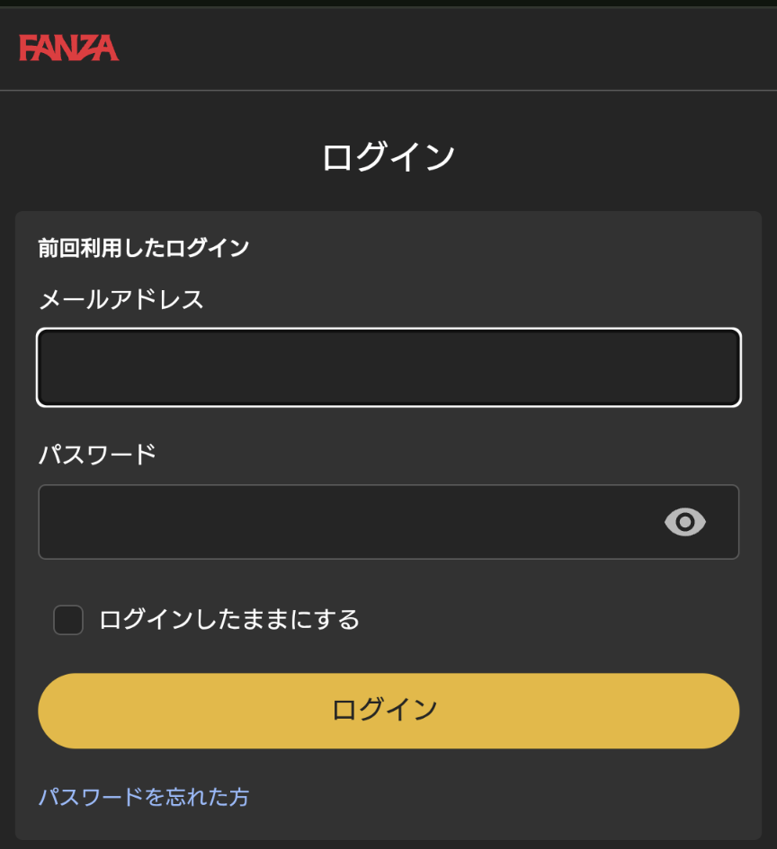
Task: Click the ログイン page heading
Action: [388, 156]
